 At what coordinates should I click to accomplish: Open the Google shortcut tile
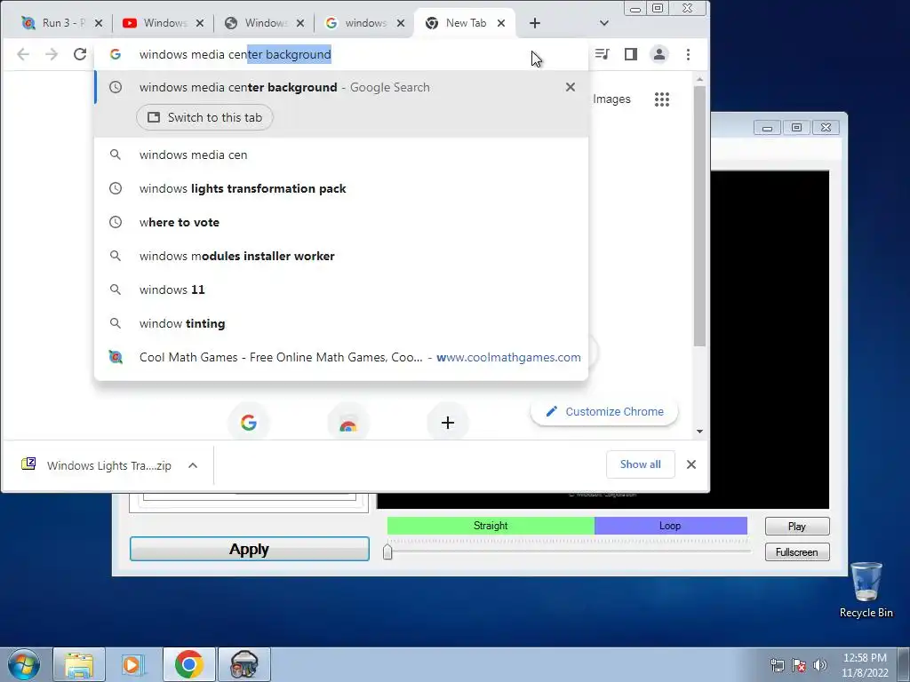coord(249,423)
